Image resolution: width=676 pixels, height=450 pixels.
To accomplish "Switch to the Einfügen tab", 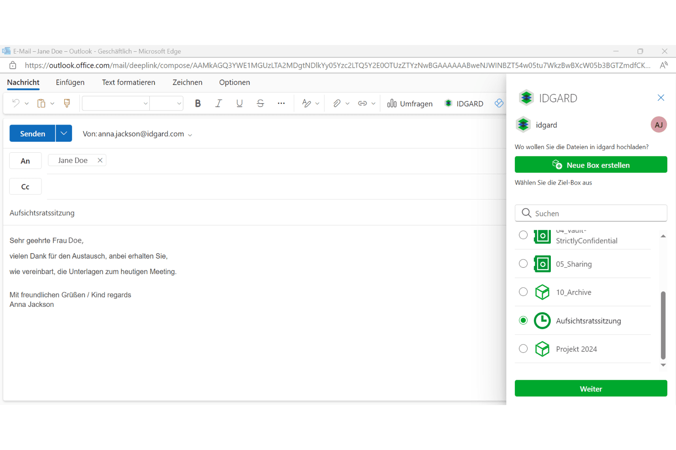I will point(70,82).
